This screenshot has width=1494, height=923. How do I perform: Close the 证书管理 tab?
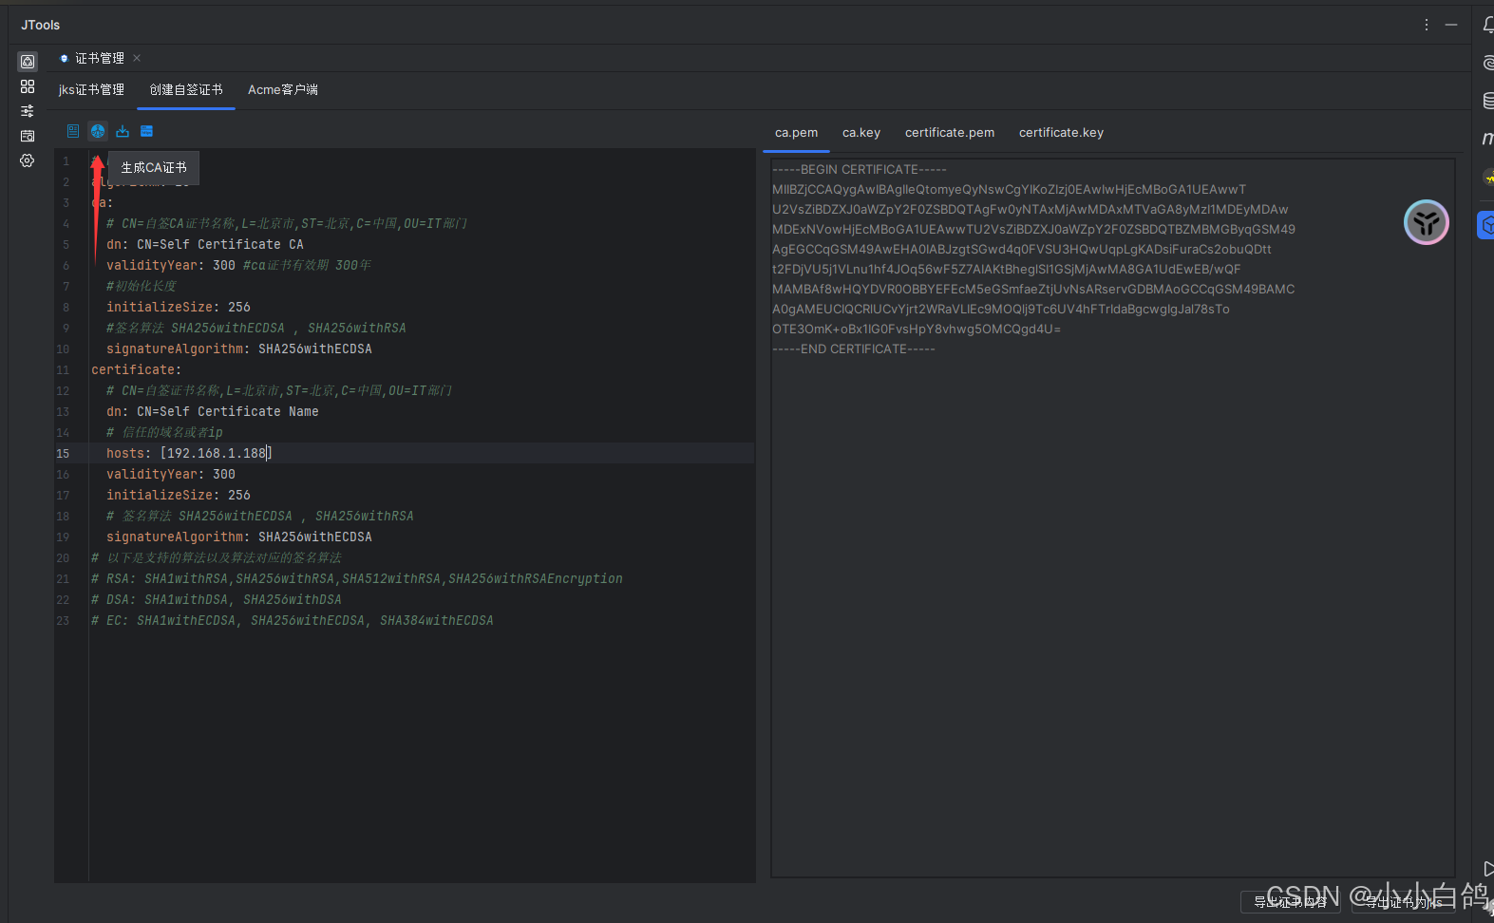click(137, 58)
